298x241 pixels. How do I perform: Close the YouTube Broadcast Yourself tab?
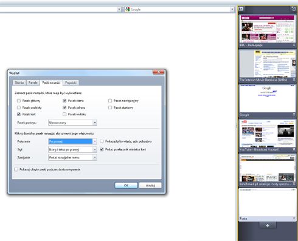click(x=294, y=149)
